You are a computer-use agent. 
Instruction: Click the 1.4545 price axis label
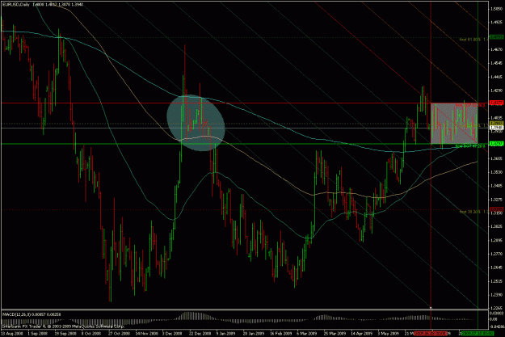point(496,63)
